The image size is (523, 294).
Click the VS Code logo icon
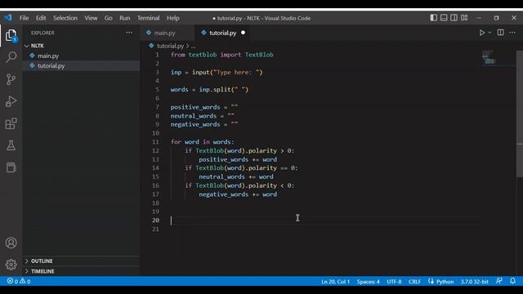[x=8, y=18]
